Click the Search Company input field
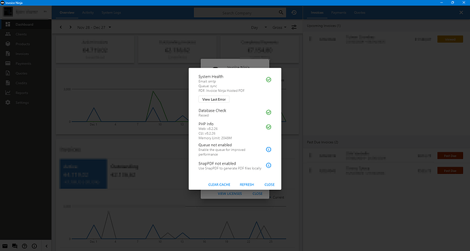The image size is (470, 251). 237,13
